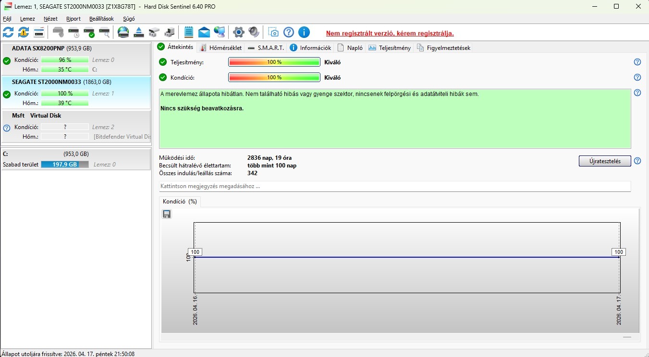Viewport: 649px width, 357px height.
Task: Save the condition graph with the floppy icon
Action: (167, 214)
